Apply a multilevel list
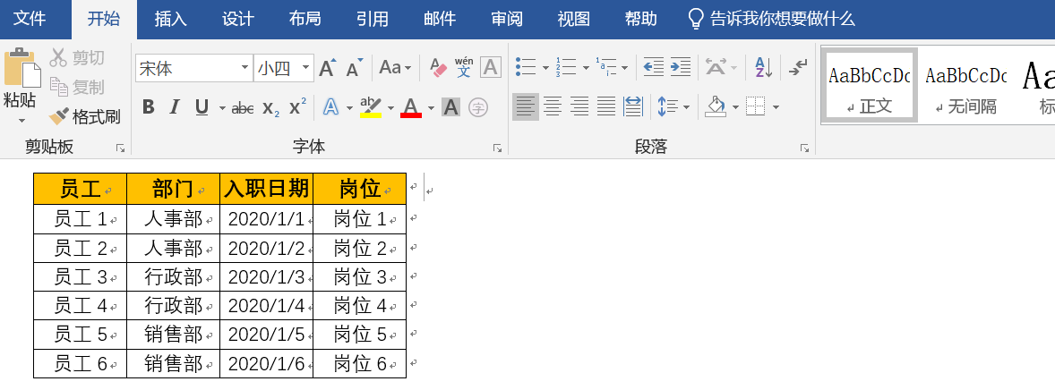Screen dimensions: 1055x390 [606, 66]
